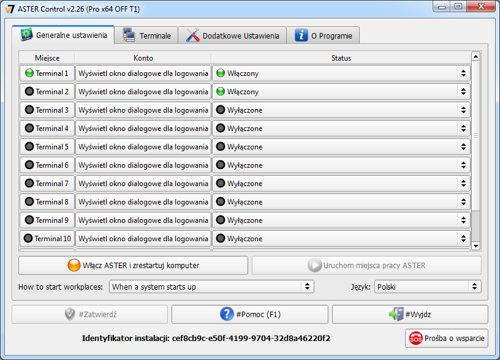Click the Konto button for Terminal 1
This screenshot has width=500, height=360.
(x=143, y=73)
